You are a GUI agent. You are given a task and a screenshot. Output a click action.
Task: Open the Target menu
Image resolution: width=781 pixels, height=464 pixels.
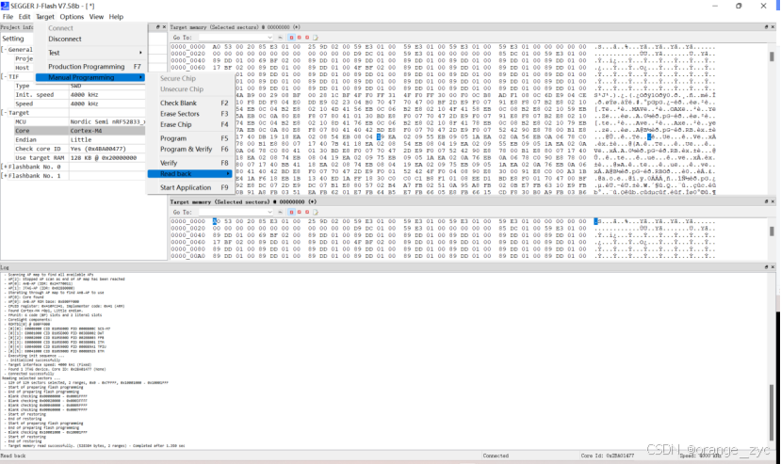click(x=45, y=16)
